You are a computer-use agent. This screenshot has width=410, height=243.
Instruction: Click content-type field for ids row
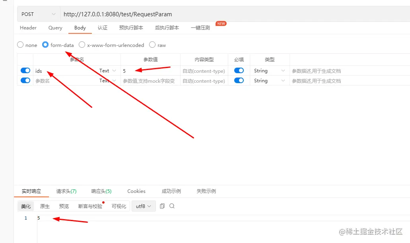click(204, 71)
